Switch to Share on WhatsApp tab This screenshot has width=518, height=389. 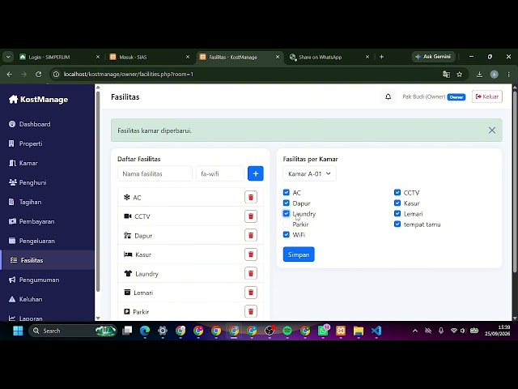coord(329,57)
